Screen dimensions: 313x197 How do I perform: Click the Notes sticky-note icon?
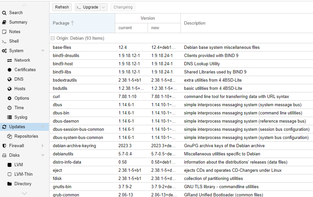point(4,32)
